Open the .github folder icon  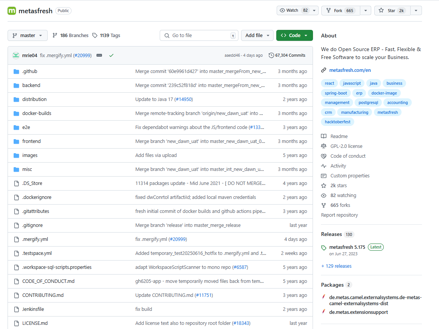tap(17, 71)
